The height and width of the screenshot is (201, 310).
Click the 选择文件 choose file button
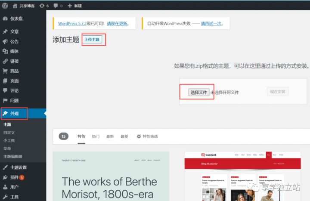pos(198,92)
